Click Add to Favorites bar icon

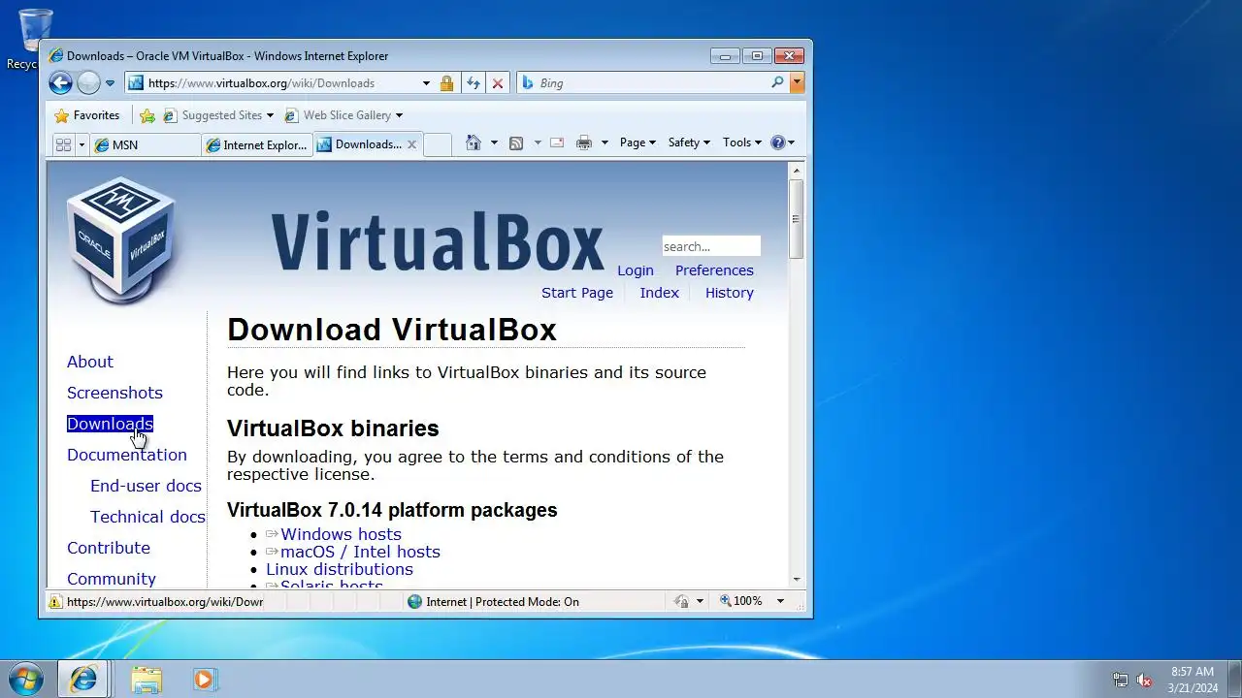coord(147,115)
